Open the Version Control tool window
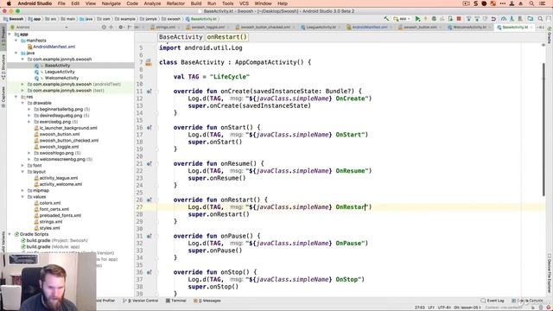 pos(141,301)
